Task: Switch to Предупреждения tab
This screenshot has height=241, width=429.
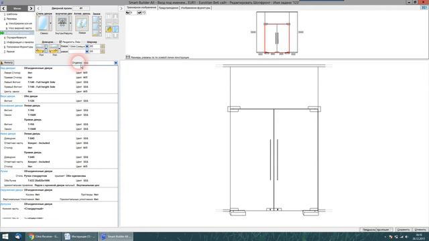Action: pos(168,8)
